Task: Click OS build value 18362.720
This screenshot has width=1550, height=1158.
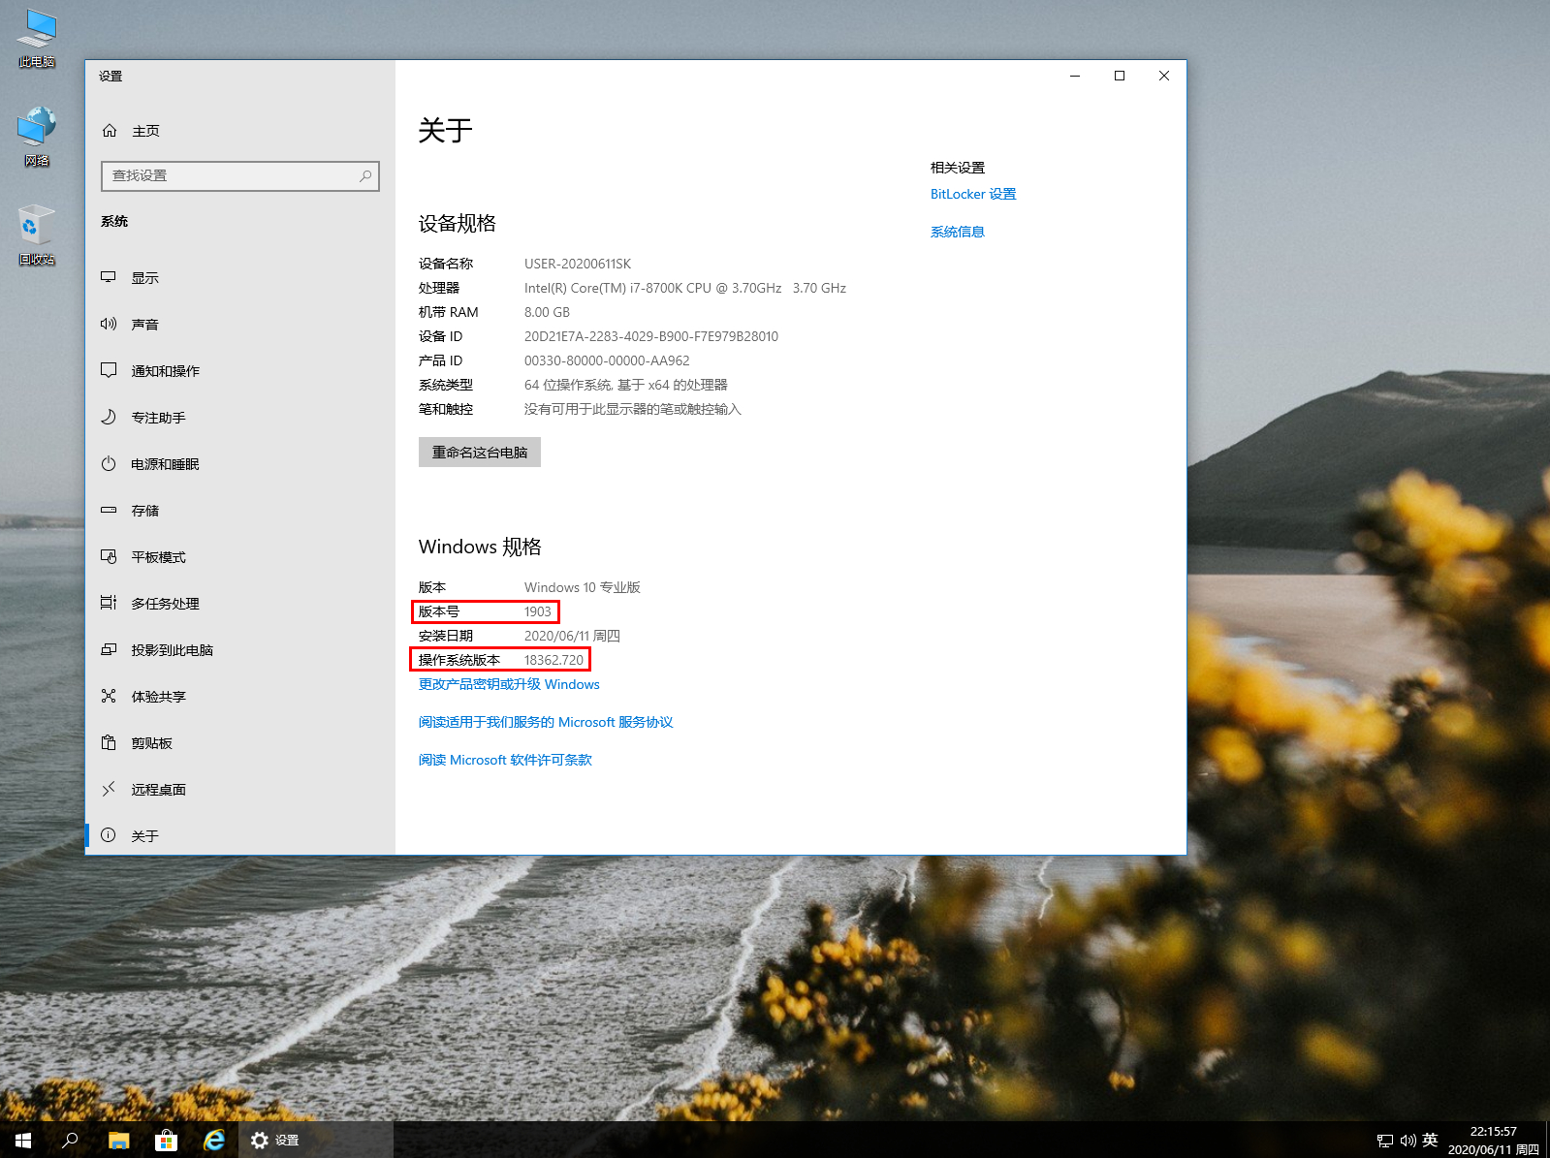Action: point(554,660)
